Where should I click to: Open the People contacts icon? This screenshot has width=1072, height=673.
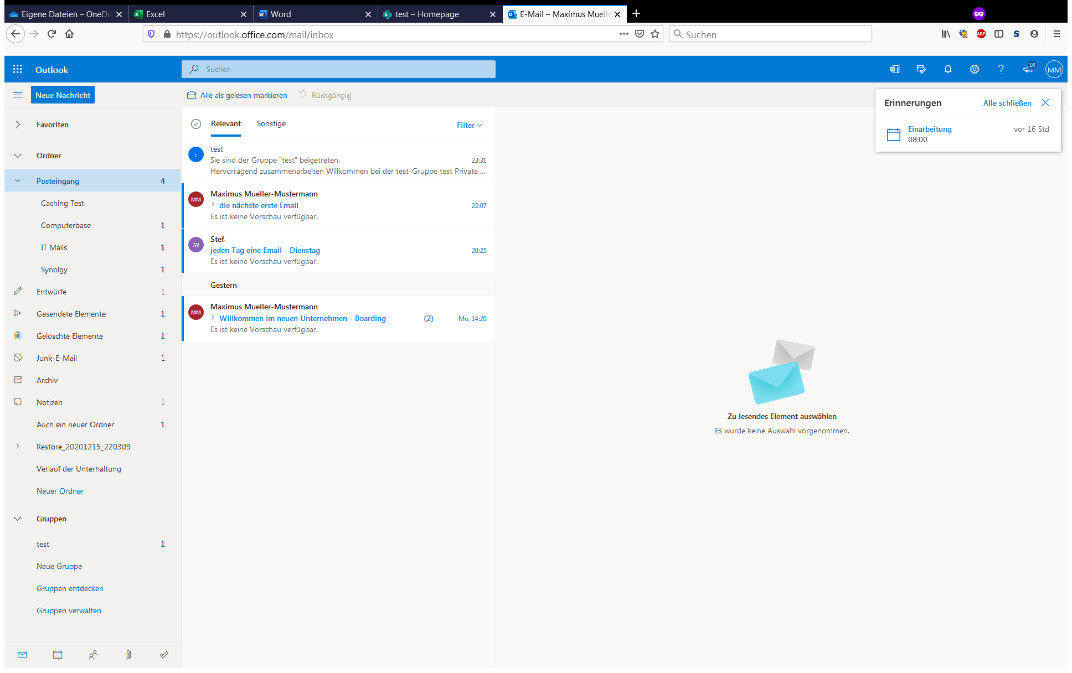point(93,655)
